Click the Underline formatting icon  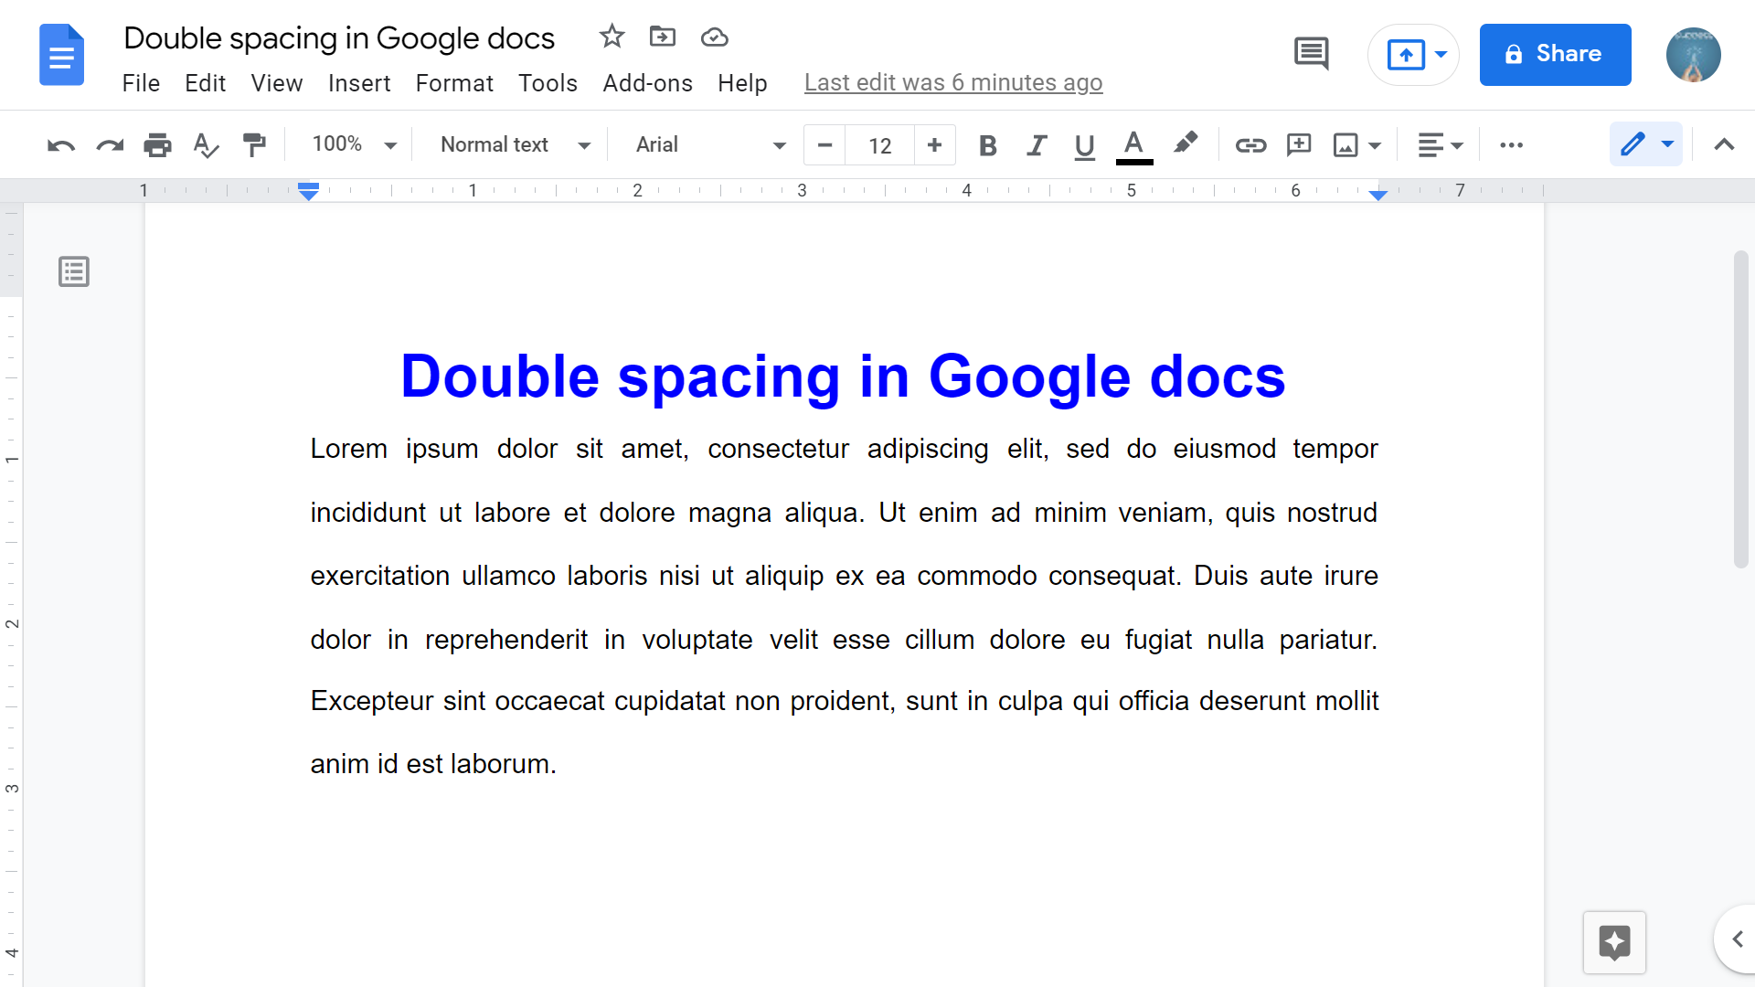click(1081, 144)
